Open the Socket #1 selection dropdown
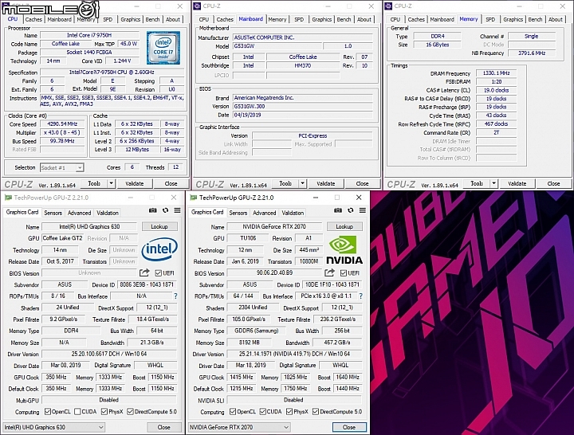 coord(62,167)
